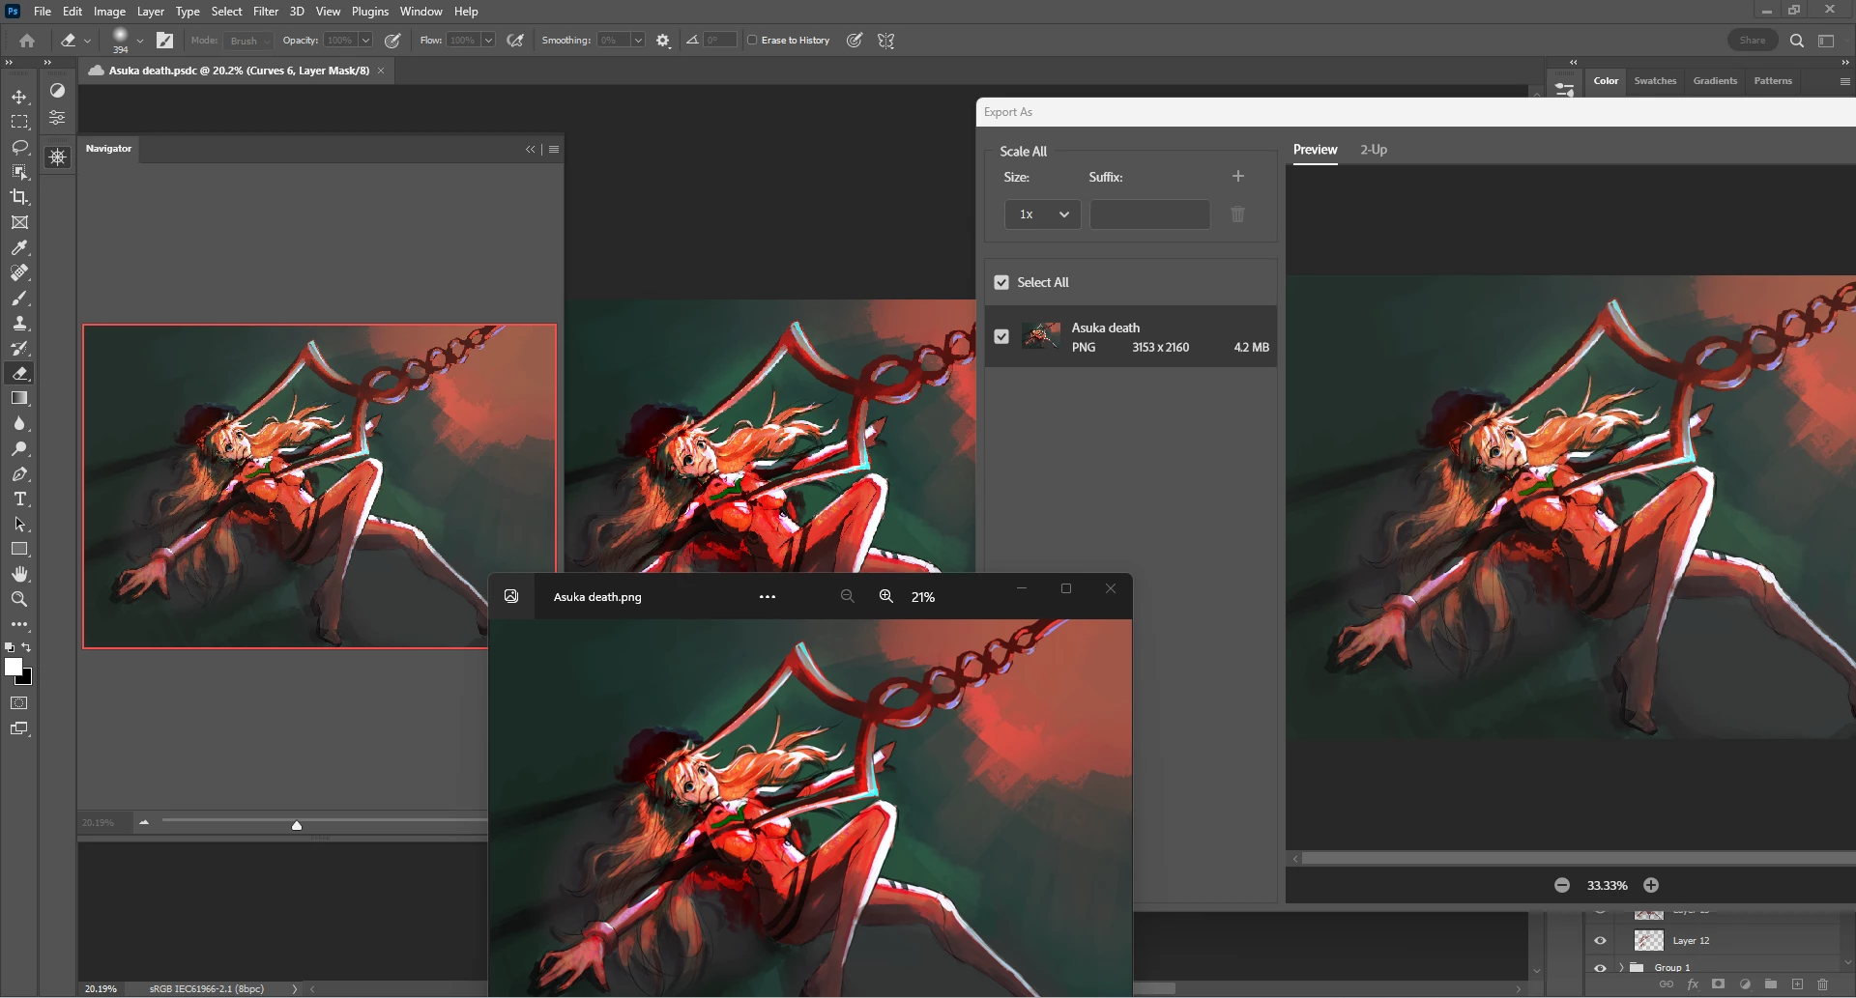The width and height of the screenshot is (1856, 998).
Task: Select the Move tool
Action: [x=19, y=97]
